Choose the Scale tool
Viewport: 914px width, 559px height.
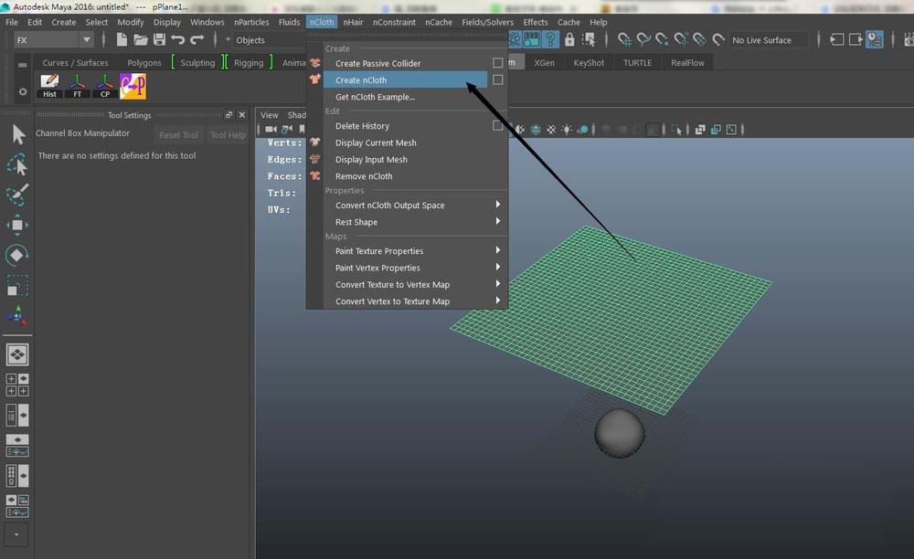tap(17, 285)
